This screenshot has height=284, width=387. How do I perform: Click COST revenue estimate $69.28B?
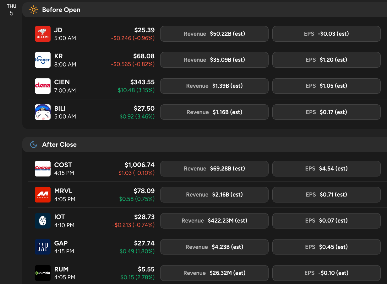click(x=214, y=169)
